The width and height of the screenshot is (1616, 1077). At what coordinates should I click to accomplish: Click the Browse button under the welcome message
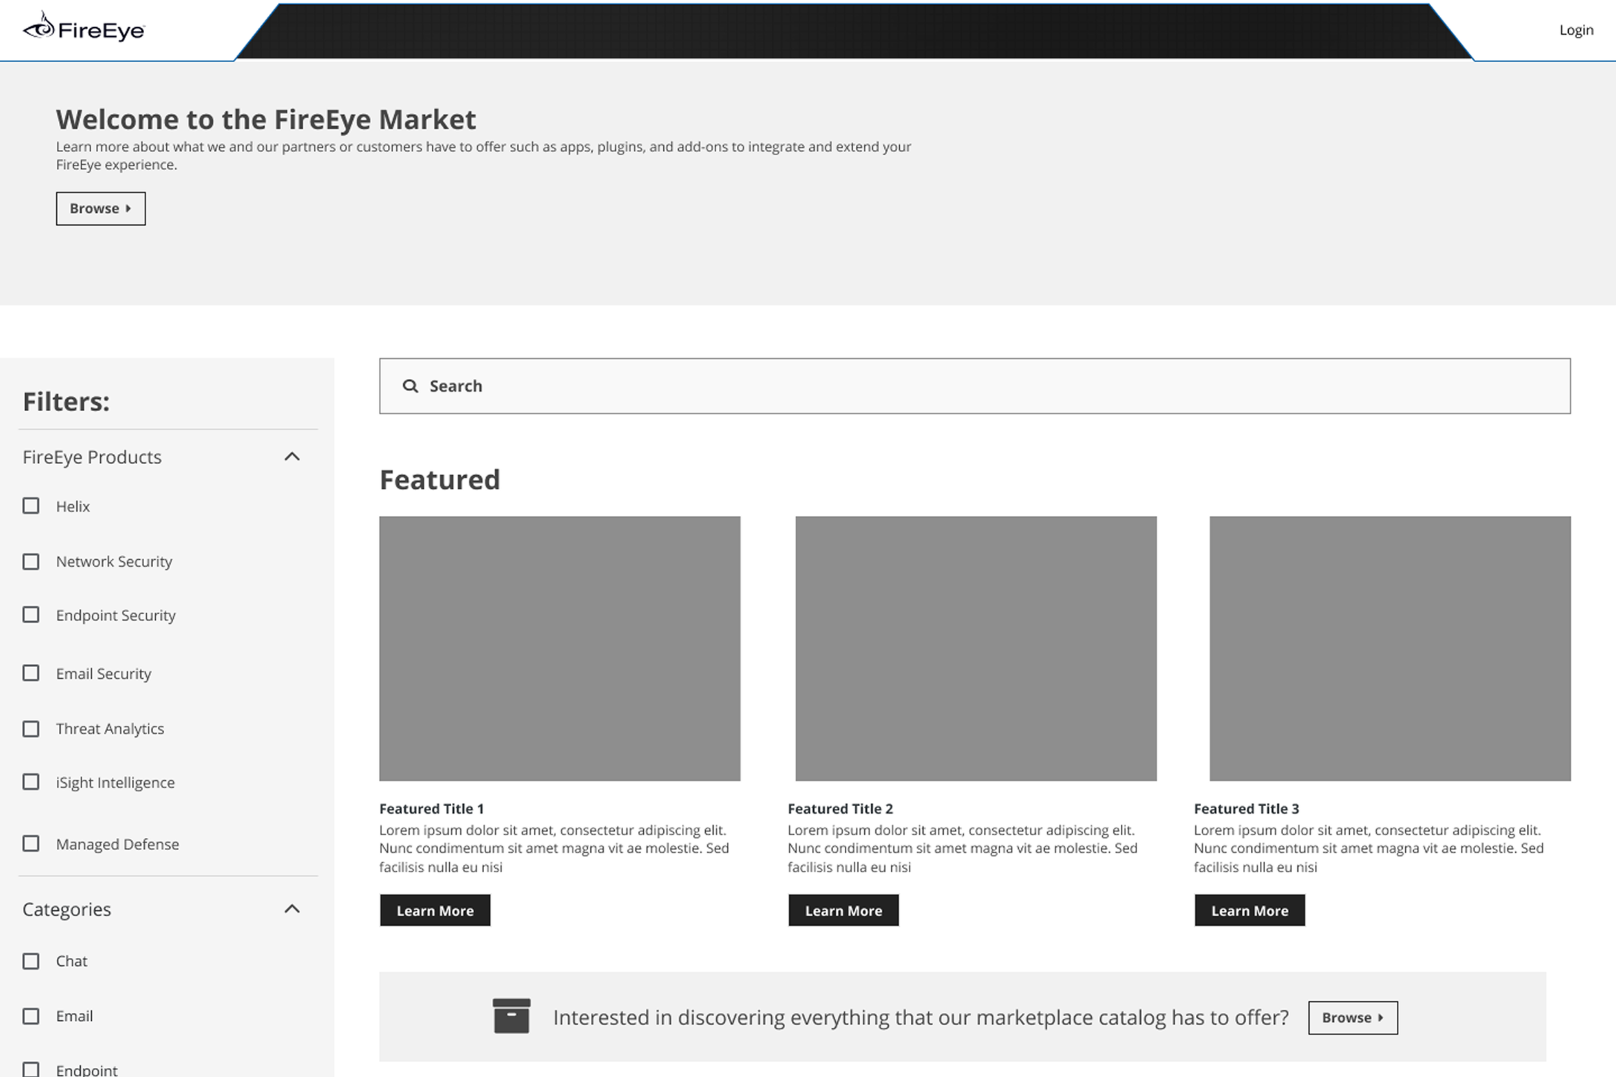[100, 209]
